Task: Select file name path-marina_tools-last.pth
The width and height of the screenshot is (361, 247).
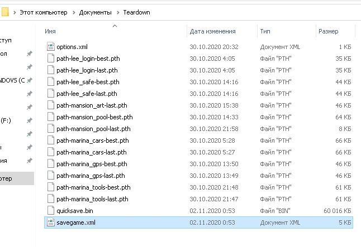Action: (92, 199)
